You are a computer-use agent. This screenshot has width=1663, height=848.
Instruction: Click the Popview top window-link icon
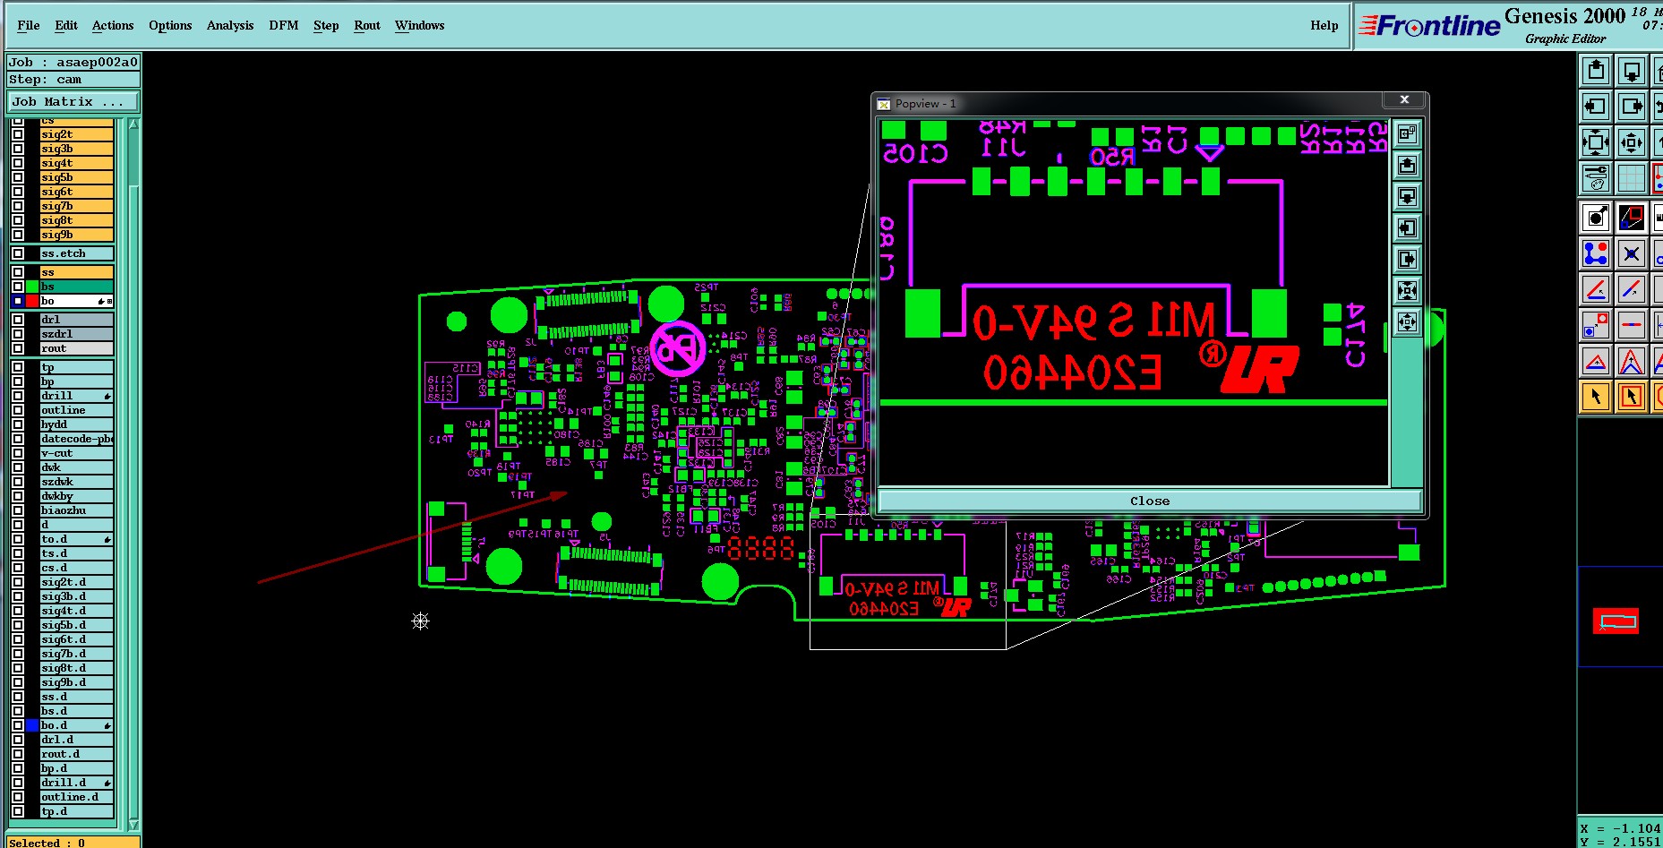(x=1407, y=134)
